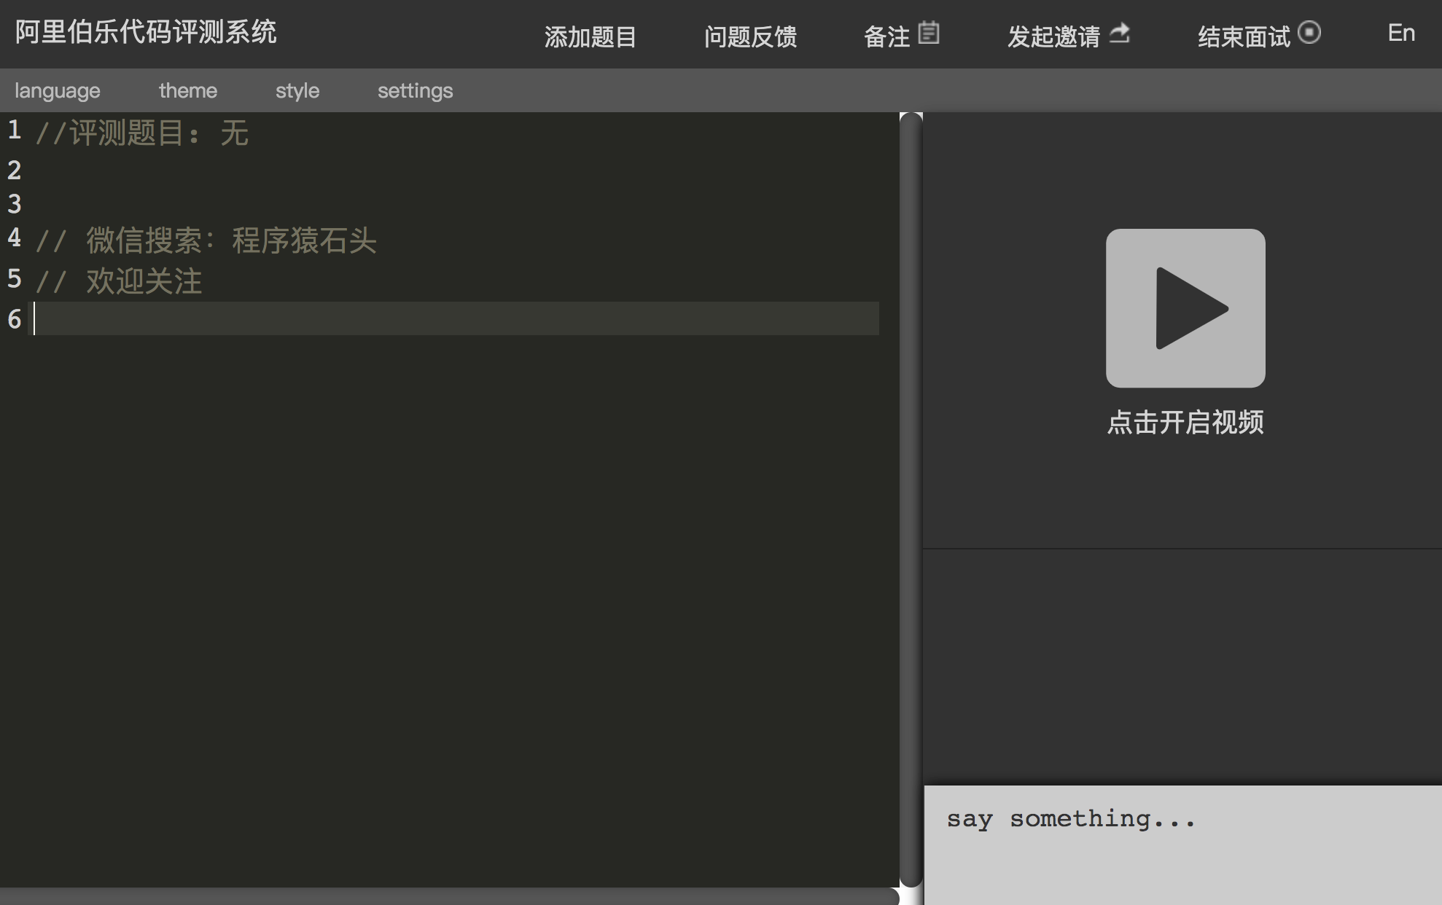
Task: Click the 问题反馈 (feedback) icon
Action: [x=749, y=34]
